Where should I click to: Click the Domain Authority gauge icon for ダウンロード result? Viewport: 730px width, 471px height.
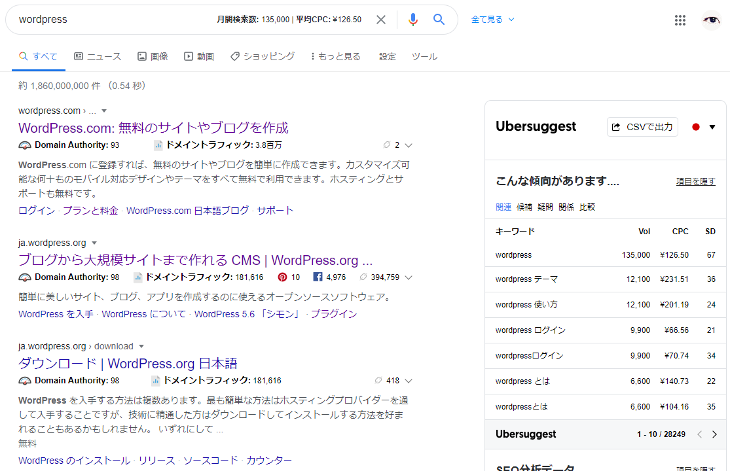25,381
